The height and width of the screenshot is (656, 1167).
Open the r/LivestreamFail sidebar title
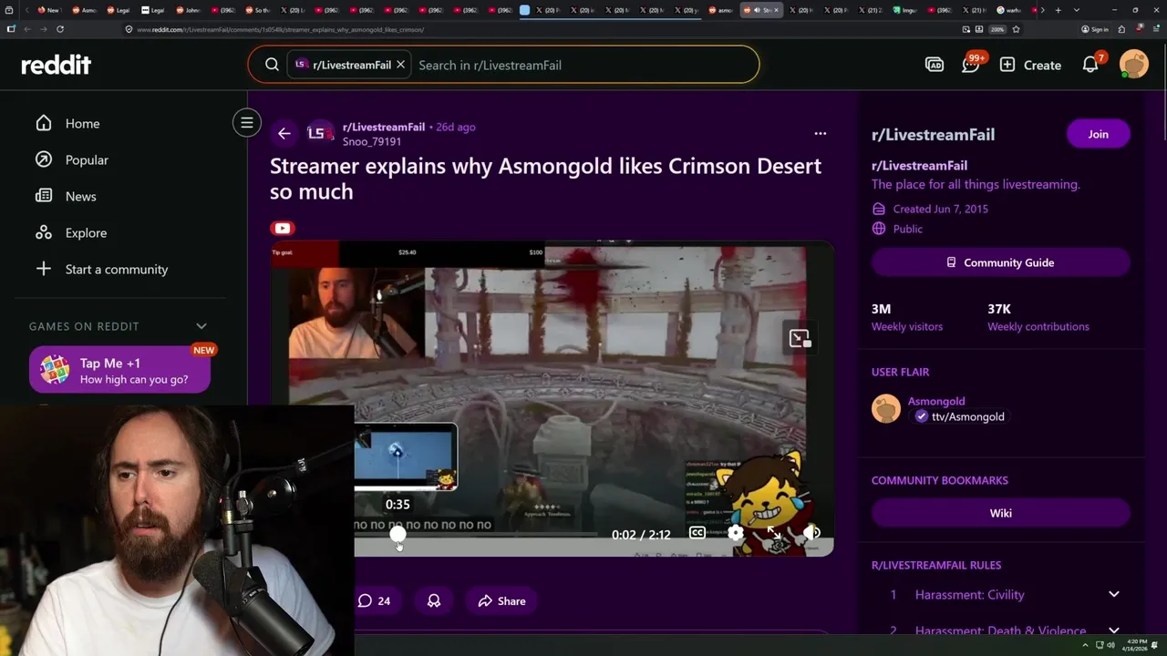933,134
